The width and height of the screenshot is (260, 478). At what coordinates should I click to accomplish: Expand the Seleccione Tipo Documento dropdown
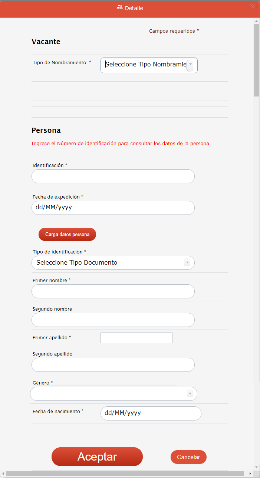tap(187, 263)
